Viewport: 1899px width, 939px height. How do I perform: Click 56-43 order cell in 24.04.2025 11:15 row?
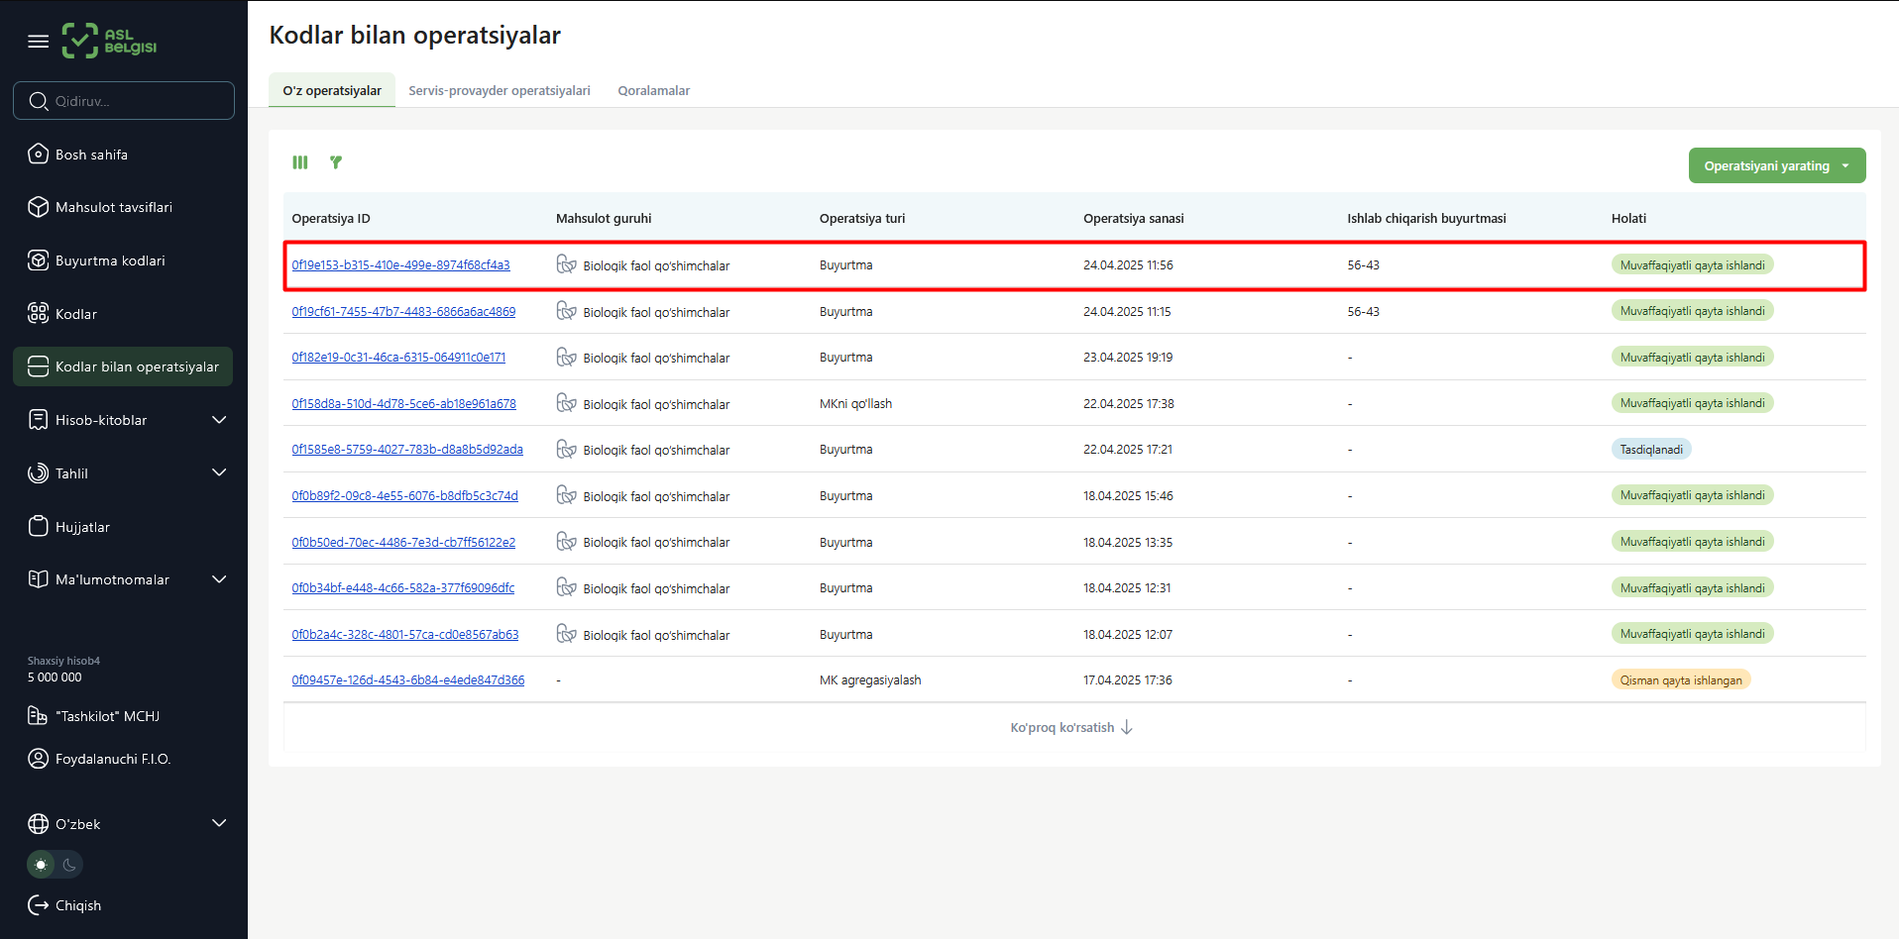1363,311
